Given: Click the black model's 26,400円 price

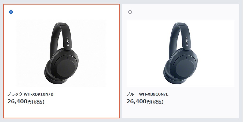Looking at the screenshot, I should (19, 101).
